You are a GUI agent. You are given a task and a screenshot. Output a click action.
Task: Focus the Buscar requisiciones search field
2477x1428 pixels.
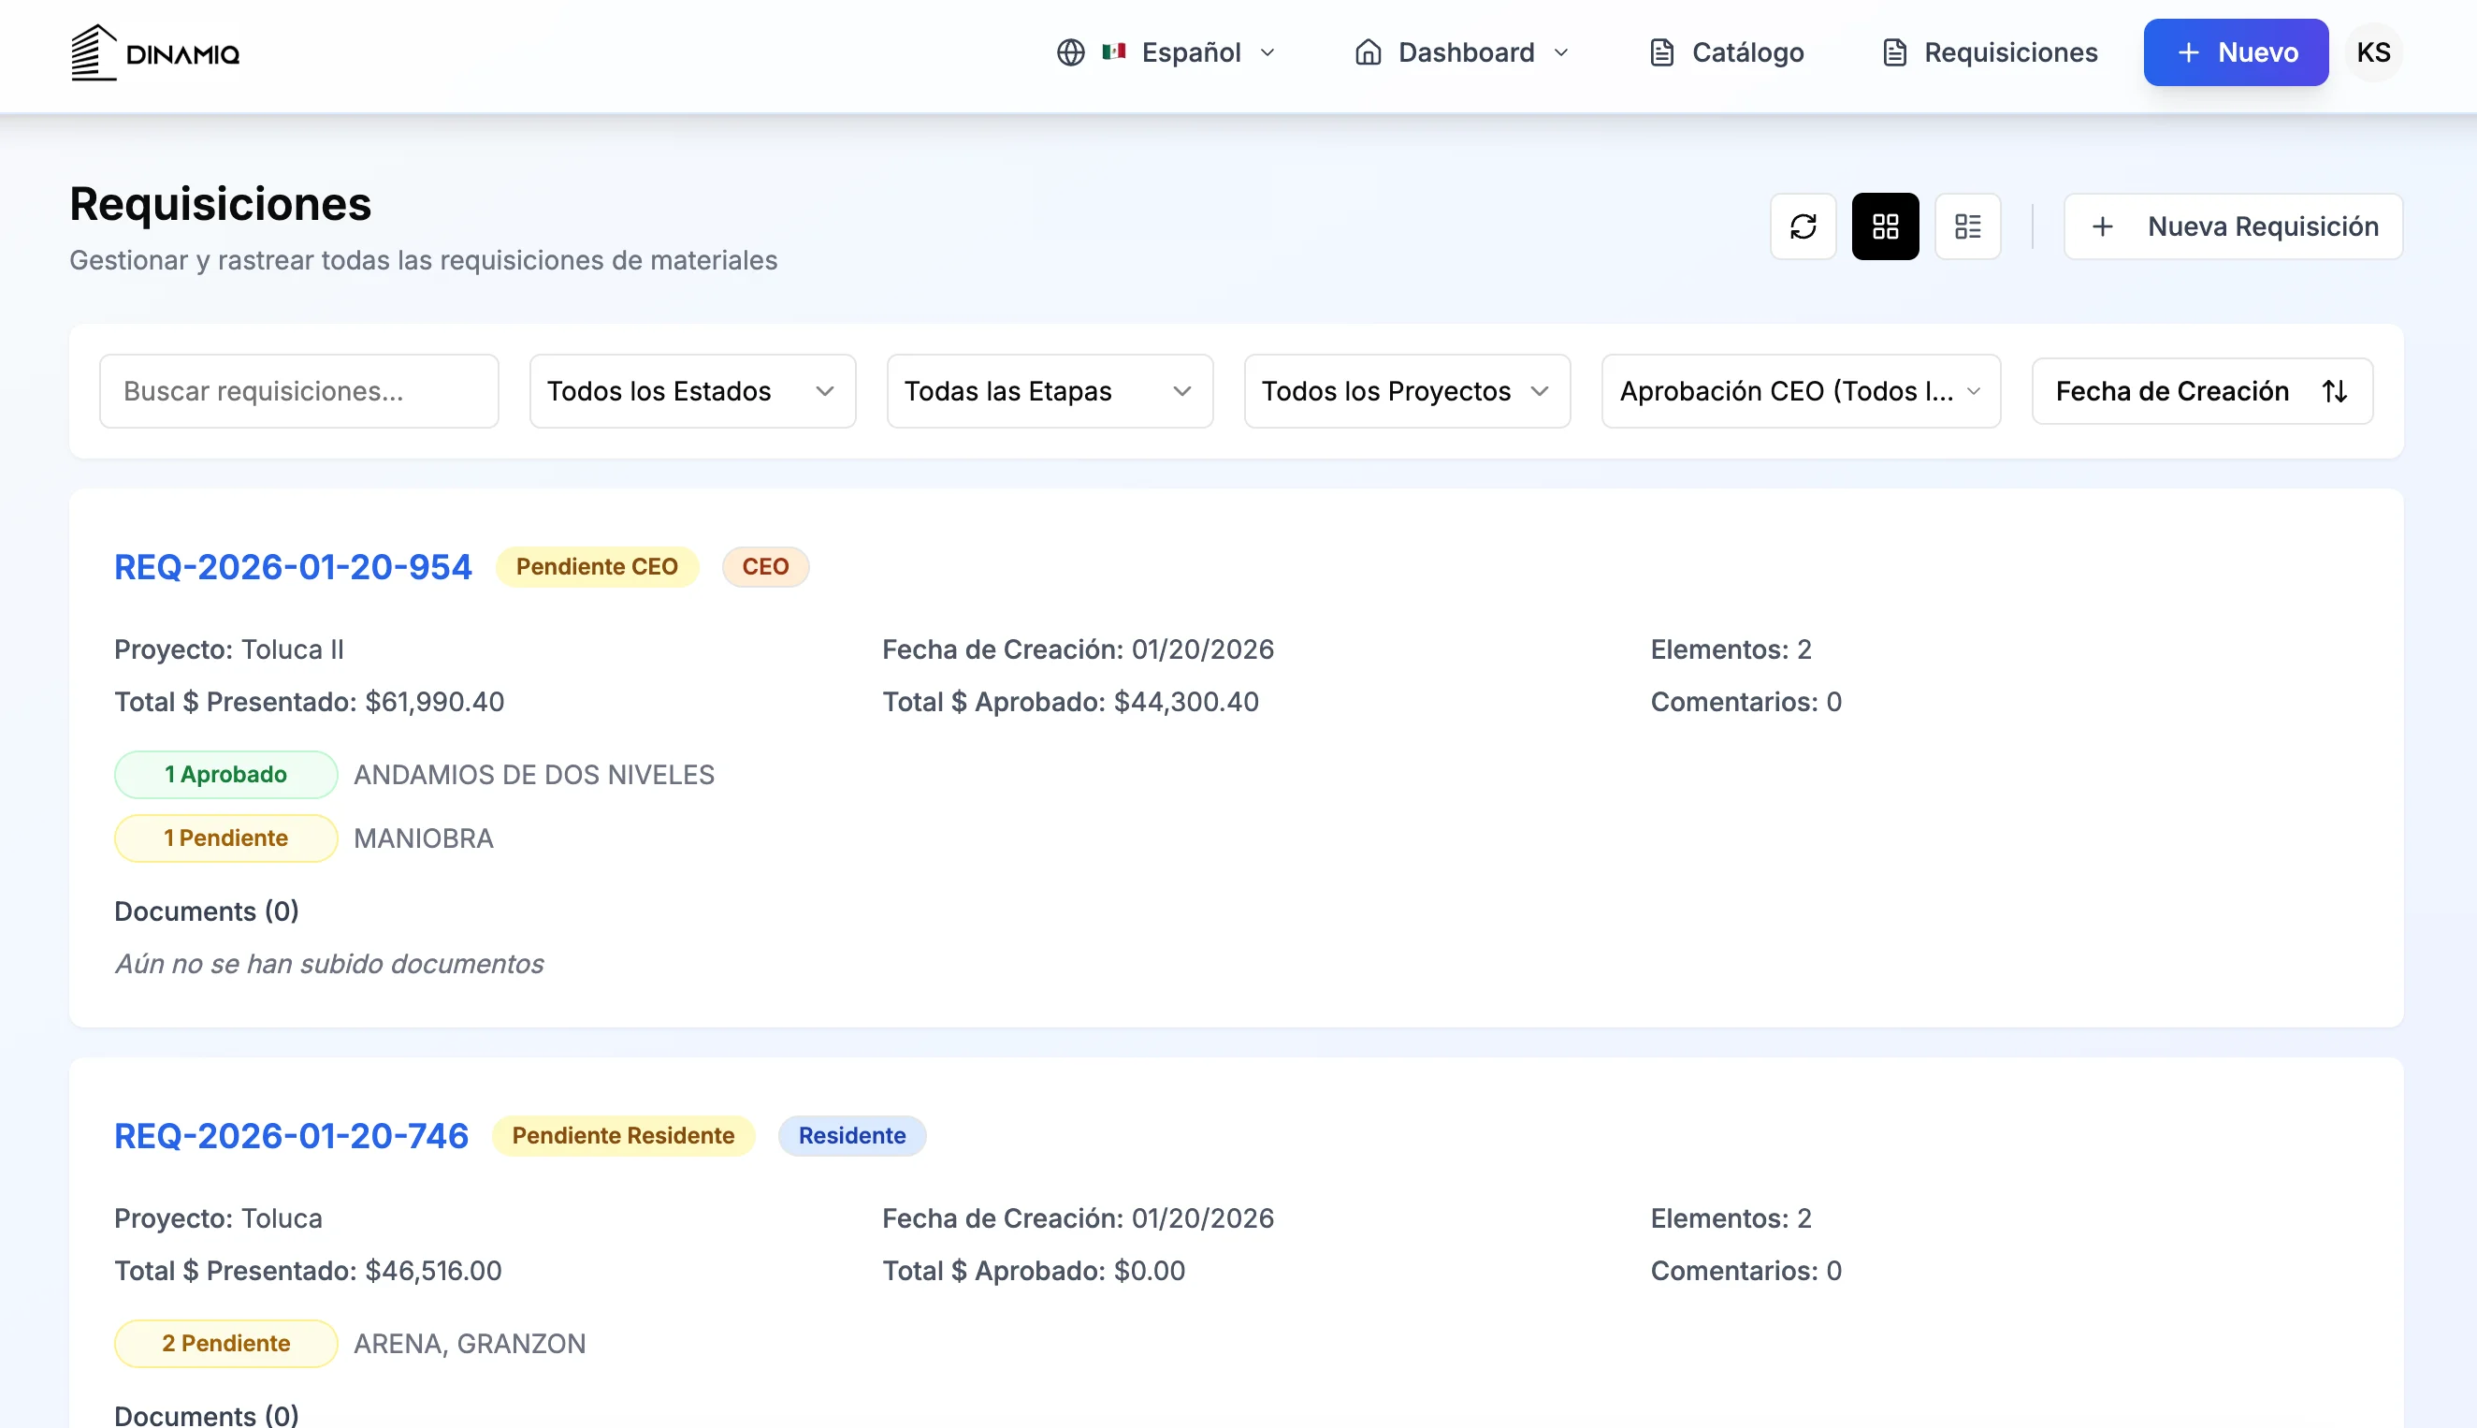click(x=299, y=391)
